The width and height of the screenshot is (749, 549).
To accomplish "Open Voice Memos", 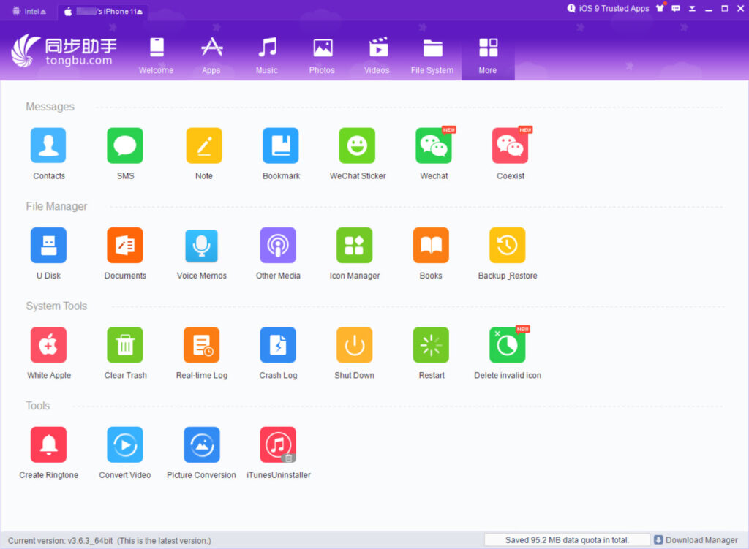I will click(x=202, y=246).
